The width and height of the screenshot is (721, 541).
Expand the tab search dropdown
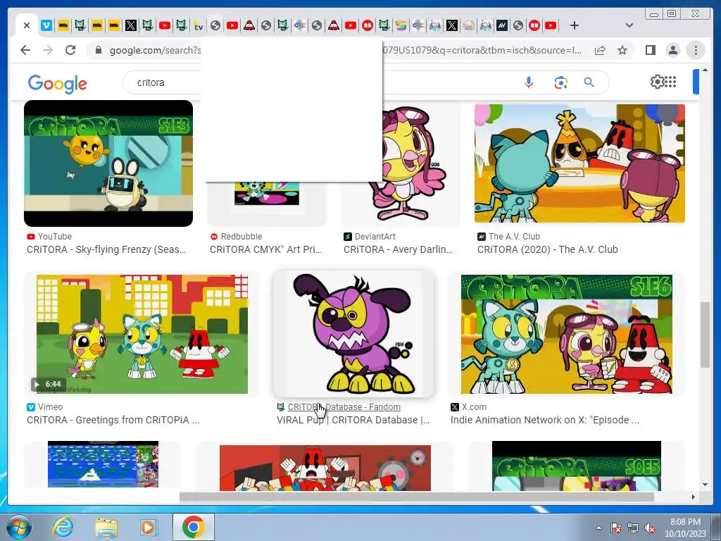(629, 25)
